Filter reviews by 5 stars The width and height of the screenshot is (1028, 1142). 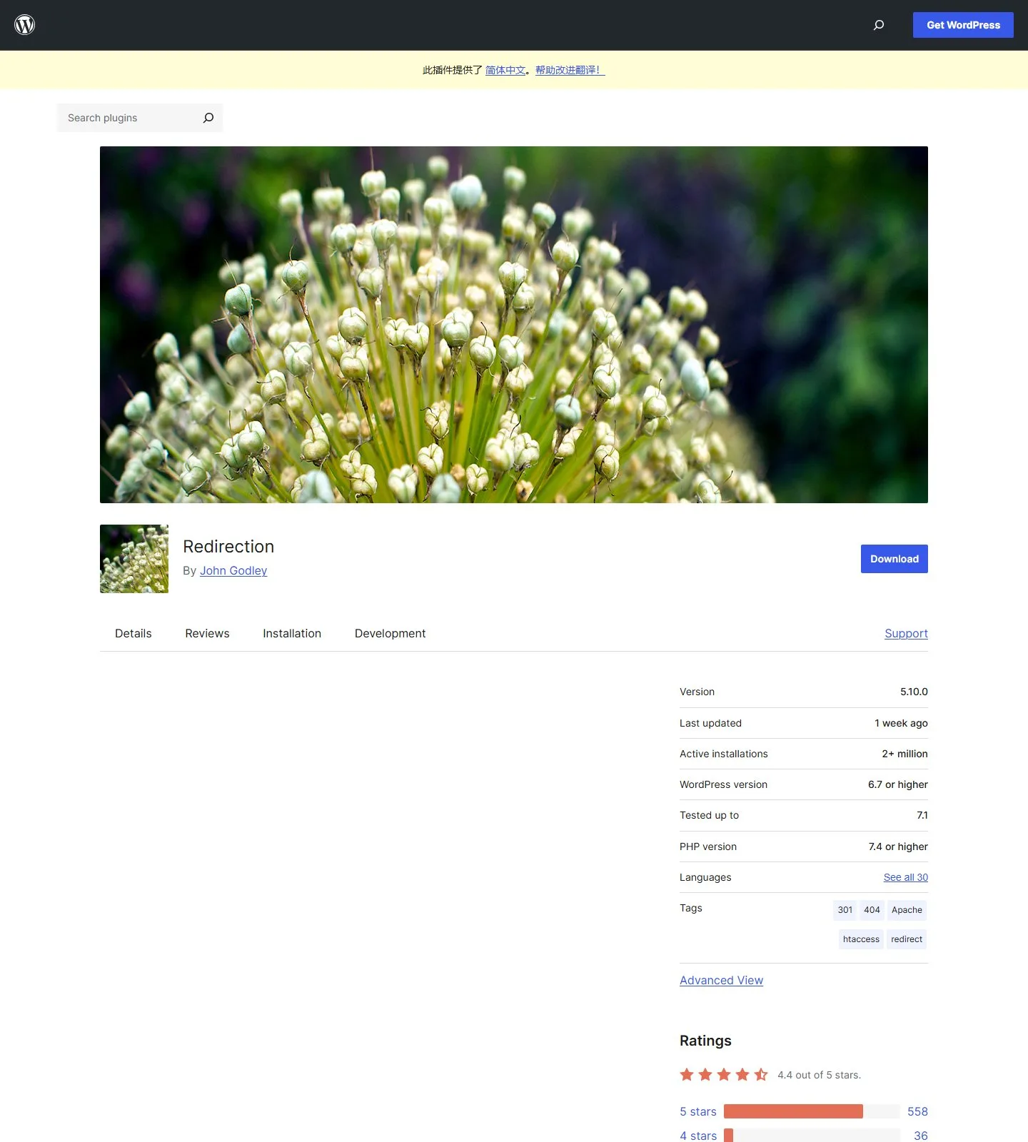(x=698, y=1111)
